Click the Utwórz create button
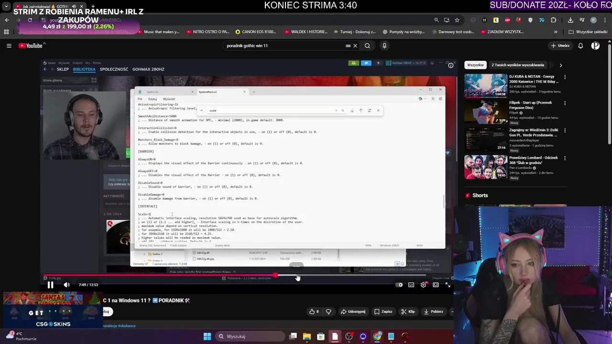Viewport: 612px width, 344px height. (560, 46)
